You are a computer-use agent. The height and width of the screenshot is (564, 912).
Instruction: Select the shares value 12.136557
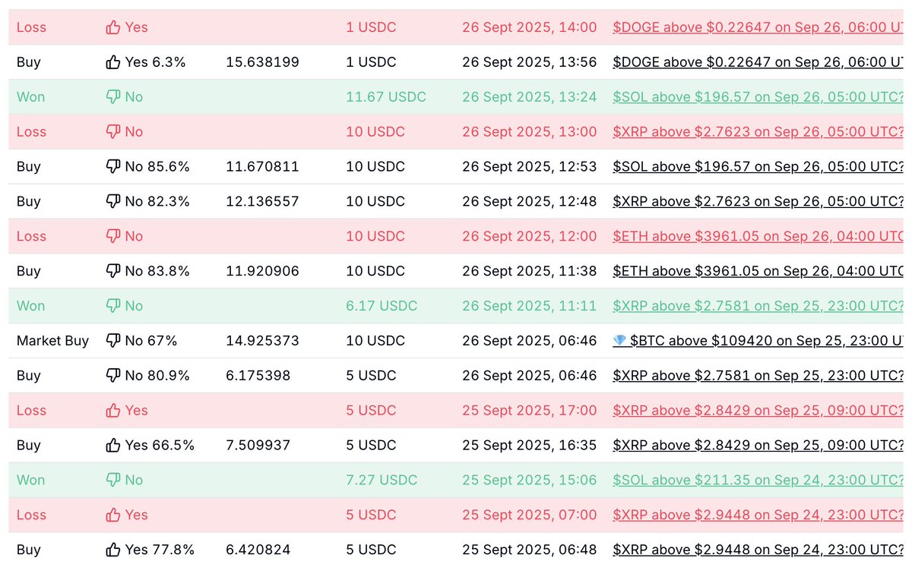(x=262, y=202)
